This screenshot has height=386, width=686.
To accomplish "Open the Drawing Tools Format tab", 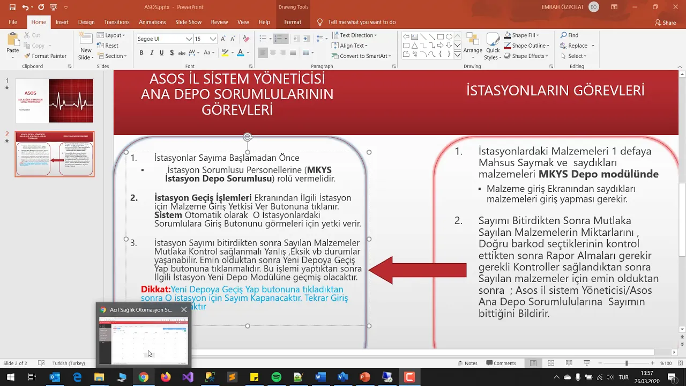I will pos(293,22).
